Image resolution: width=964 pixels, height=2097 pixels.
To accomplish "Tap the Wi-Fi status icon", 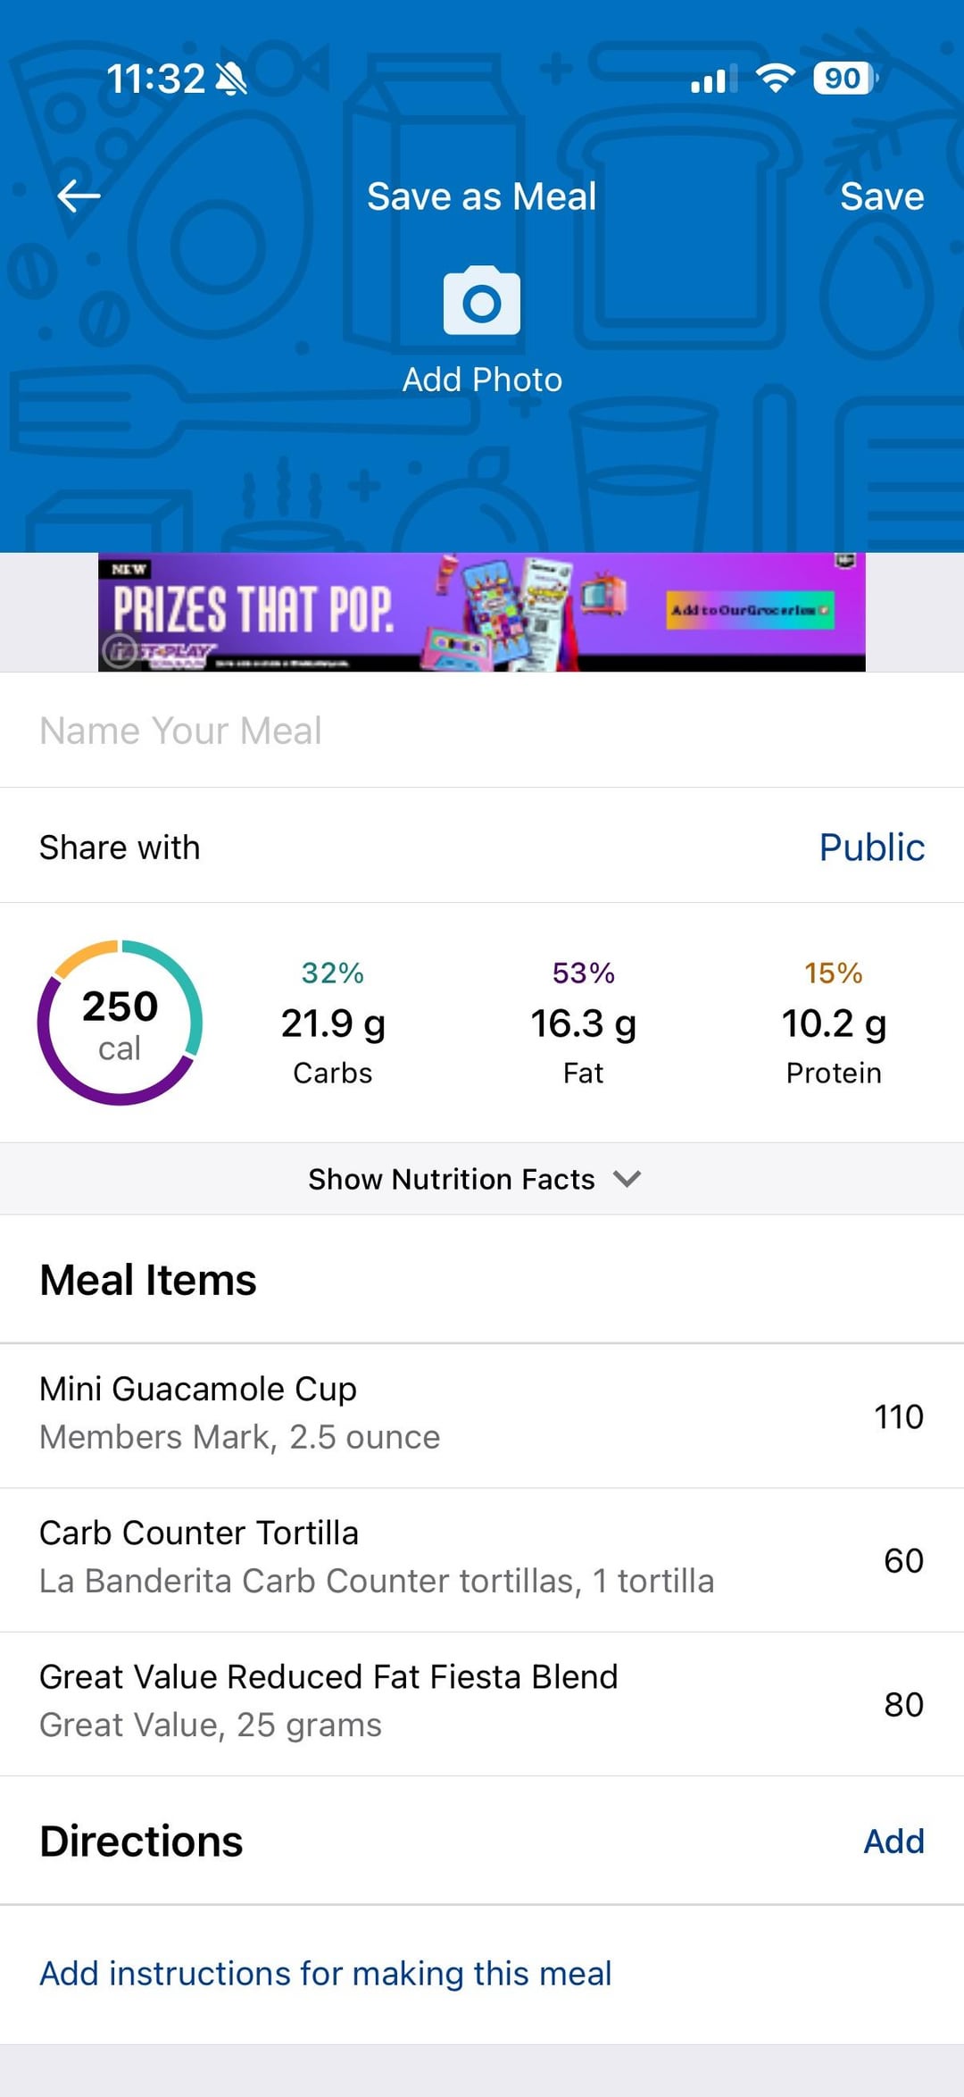I will click(x=775, y=79).
